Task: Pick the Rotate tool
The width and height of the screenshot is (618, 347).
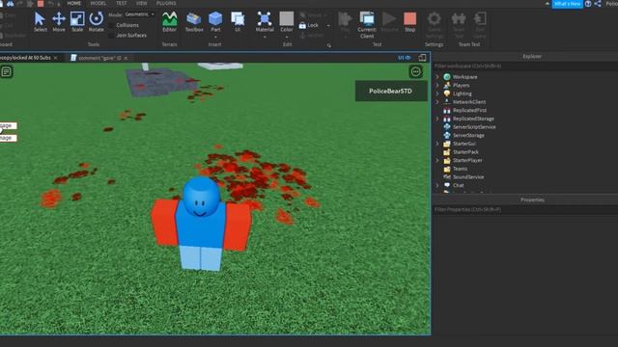Action: coord(97,21)
